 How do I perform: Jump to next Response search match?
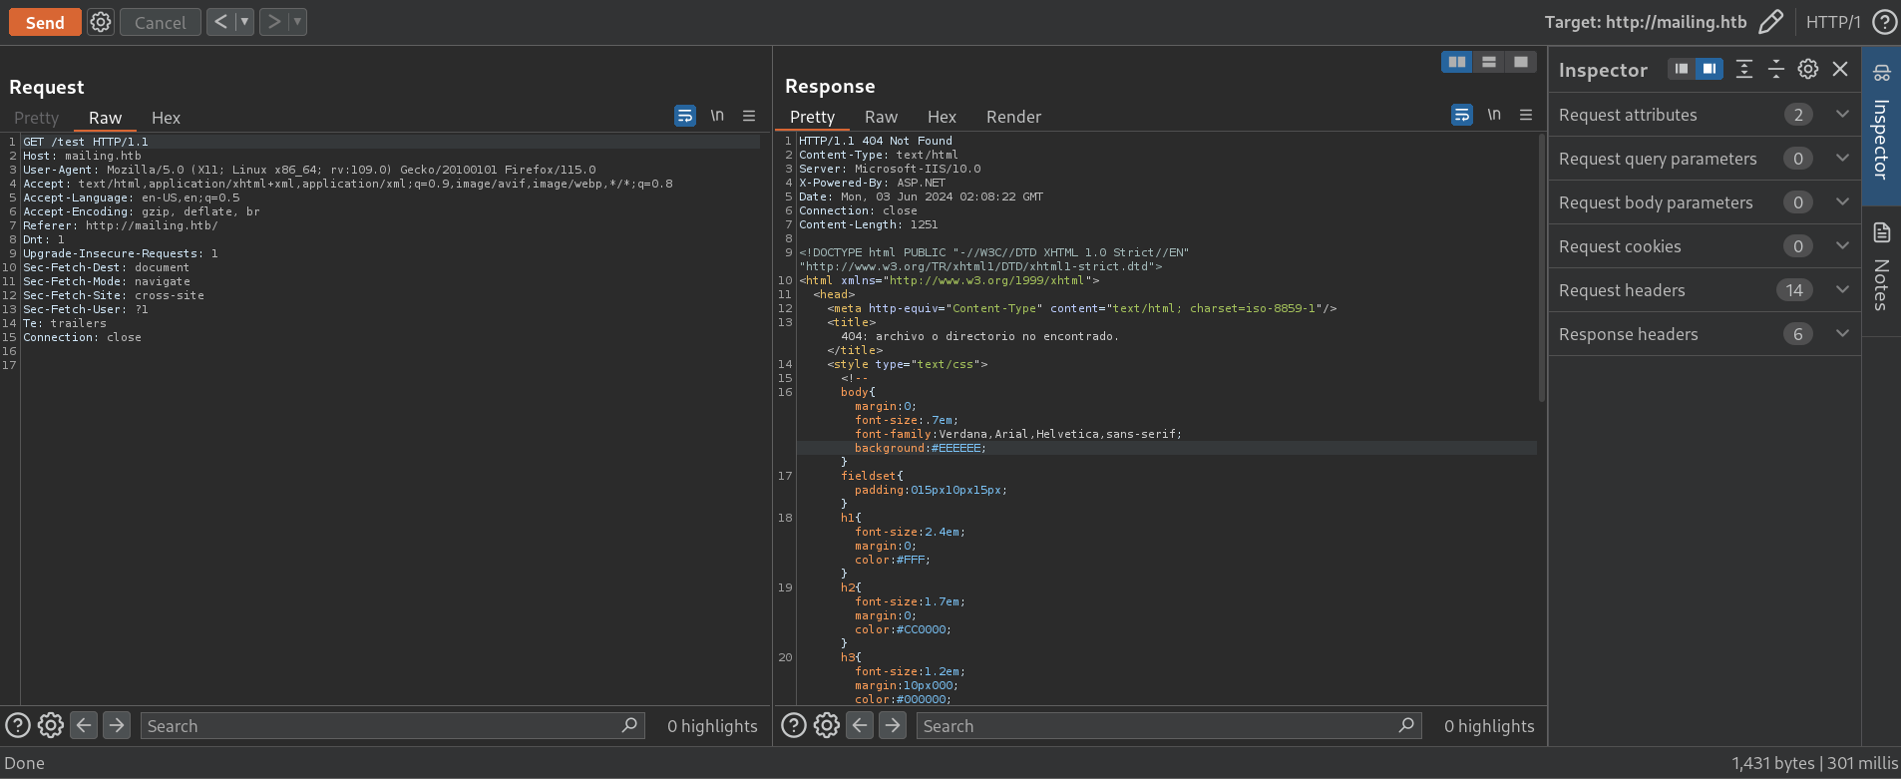(x=893, y=725)
